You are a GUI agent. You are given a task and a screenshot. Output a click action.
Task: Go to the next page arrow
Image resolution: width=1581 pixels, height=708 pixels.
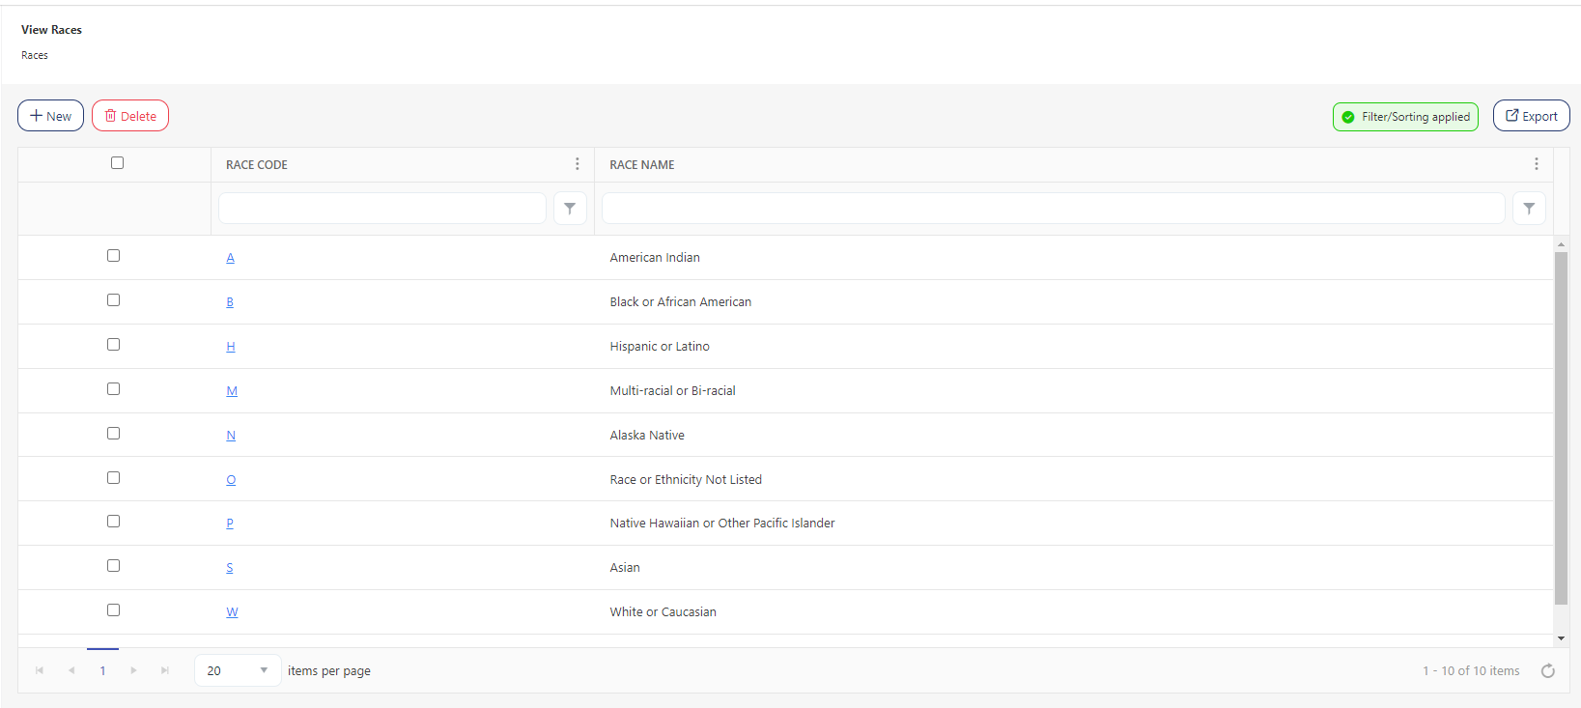(x=133, y=670)
